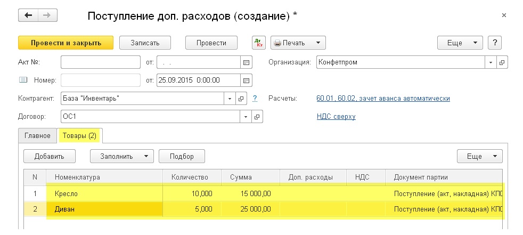Expand the Договор dropdown list
523x235 pixels.
(x=246, y=117)
